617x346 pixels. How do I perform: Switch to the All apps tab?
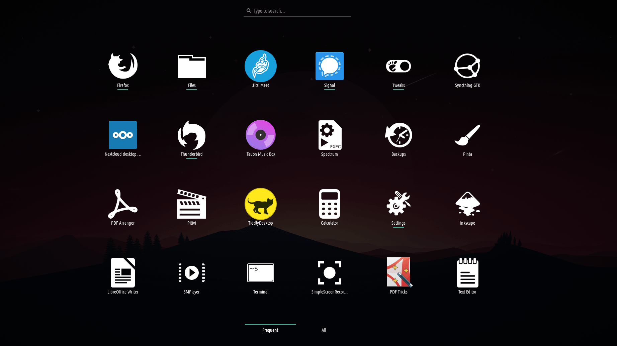point(324,330)
